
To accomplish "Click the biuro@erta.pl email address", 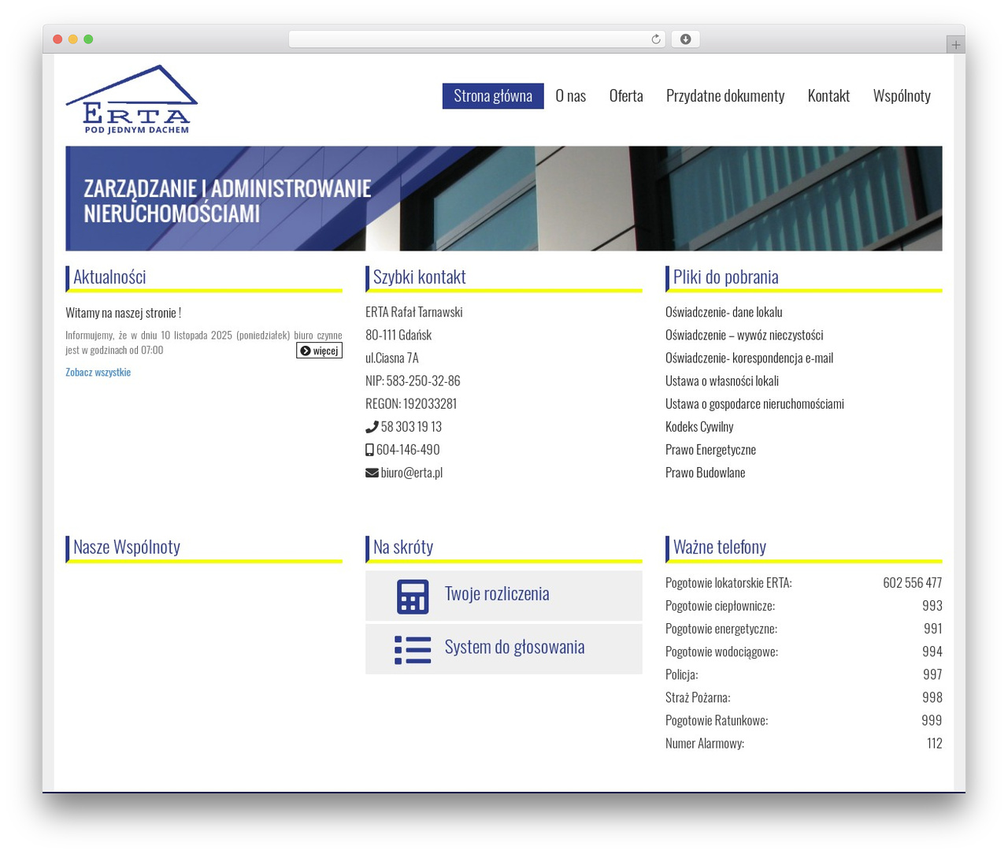I will click(411, 473).
